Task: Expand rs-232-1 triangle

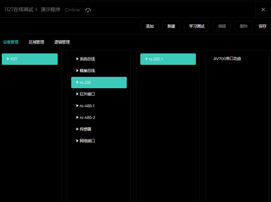Action: [146, 59]
